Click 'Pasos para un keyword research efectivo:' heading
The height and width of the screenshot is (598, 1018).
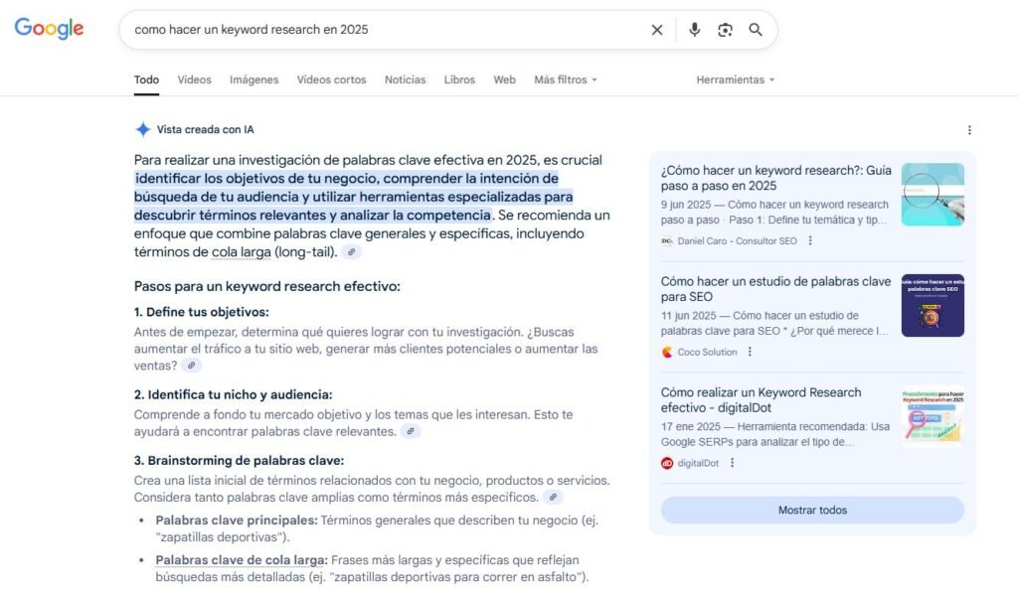(266, 287)
